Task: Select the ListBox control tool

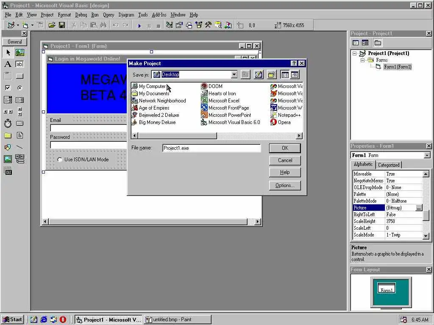Action: [19, 100]
